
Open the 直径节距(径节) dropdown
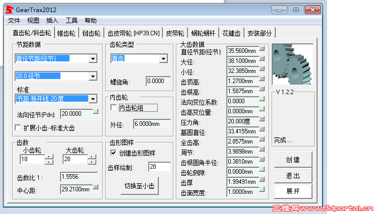(93, 58)
